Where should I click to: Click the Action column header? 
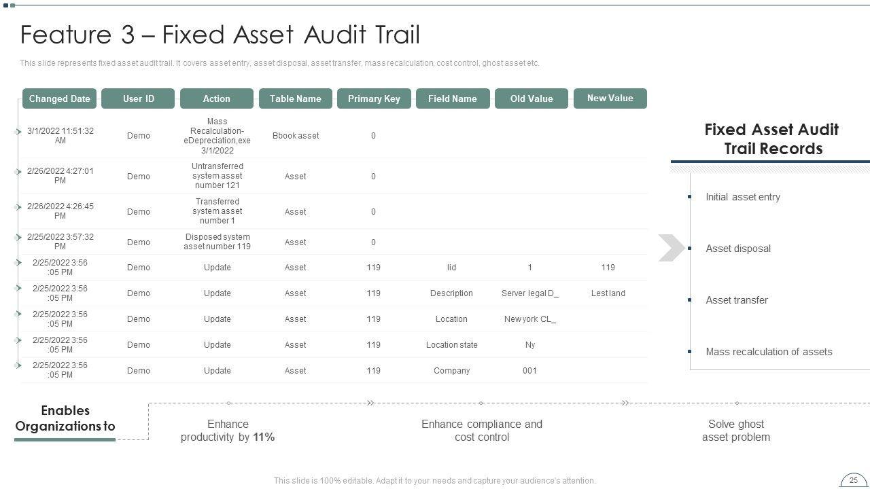coord(216,98)
